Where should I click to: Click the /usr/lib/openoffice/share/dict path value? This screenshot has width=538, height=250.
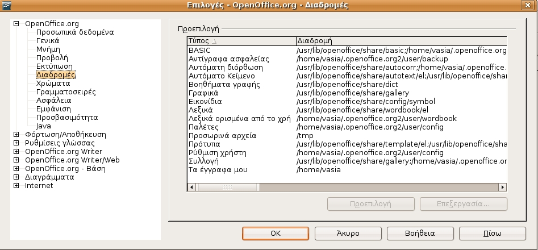(347, 84)
